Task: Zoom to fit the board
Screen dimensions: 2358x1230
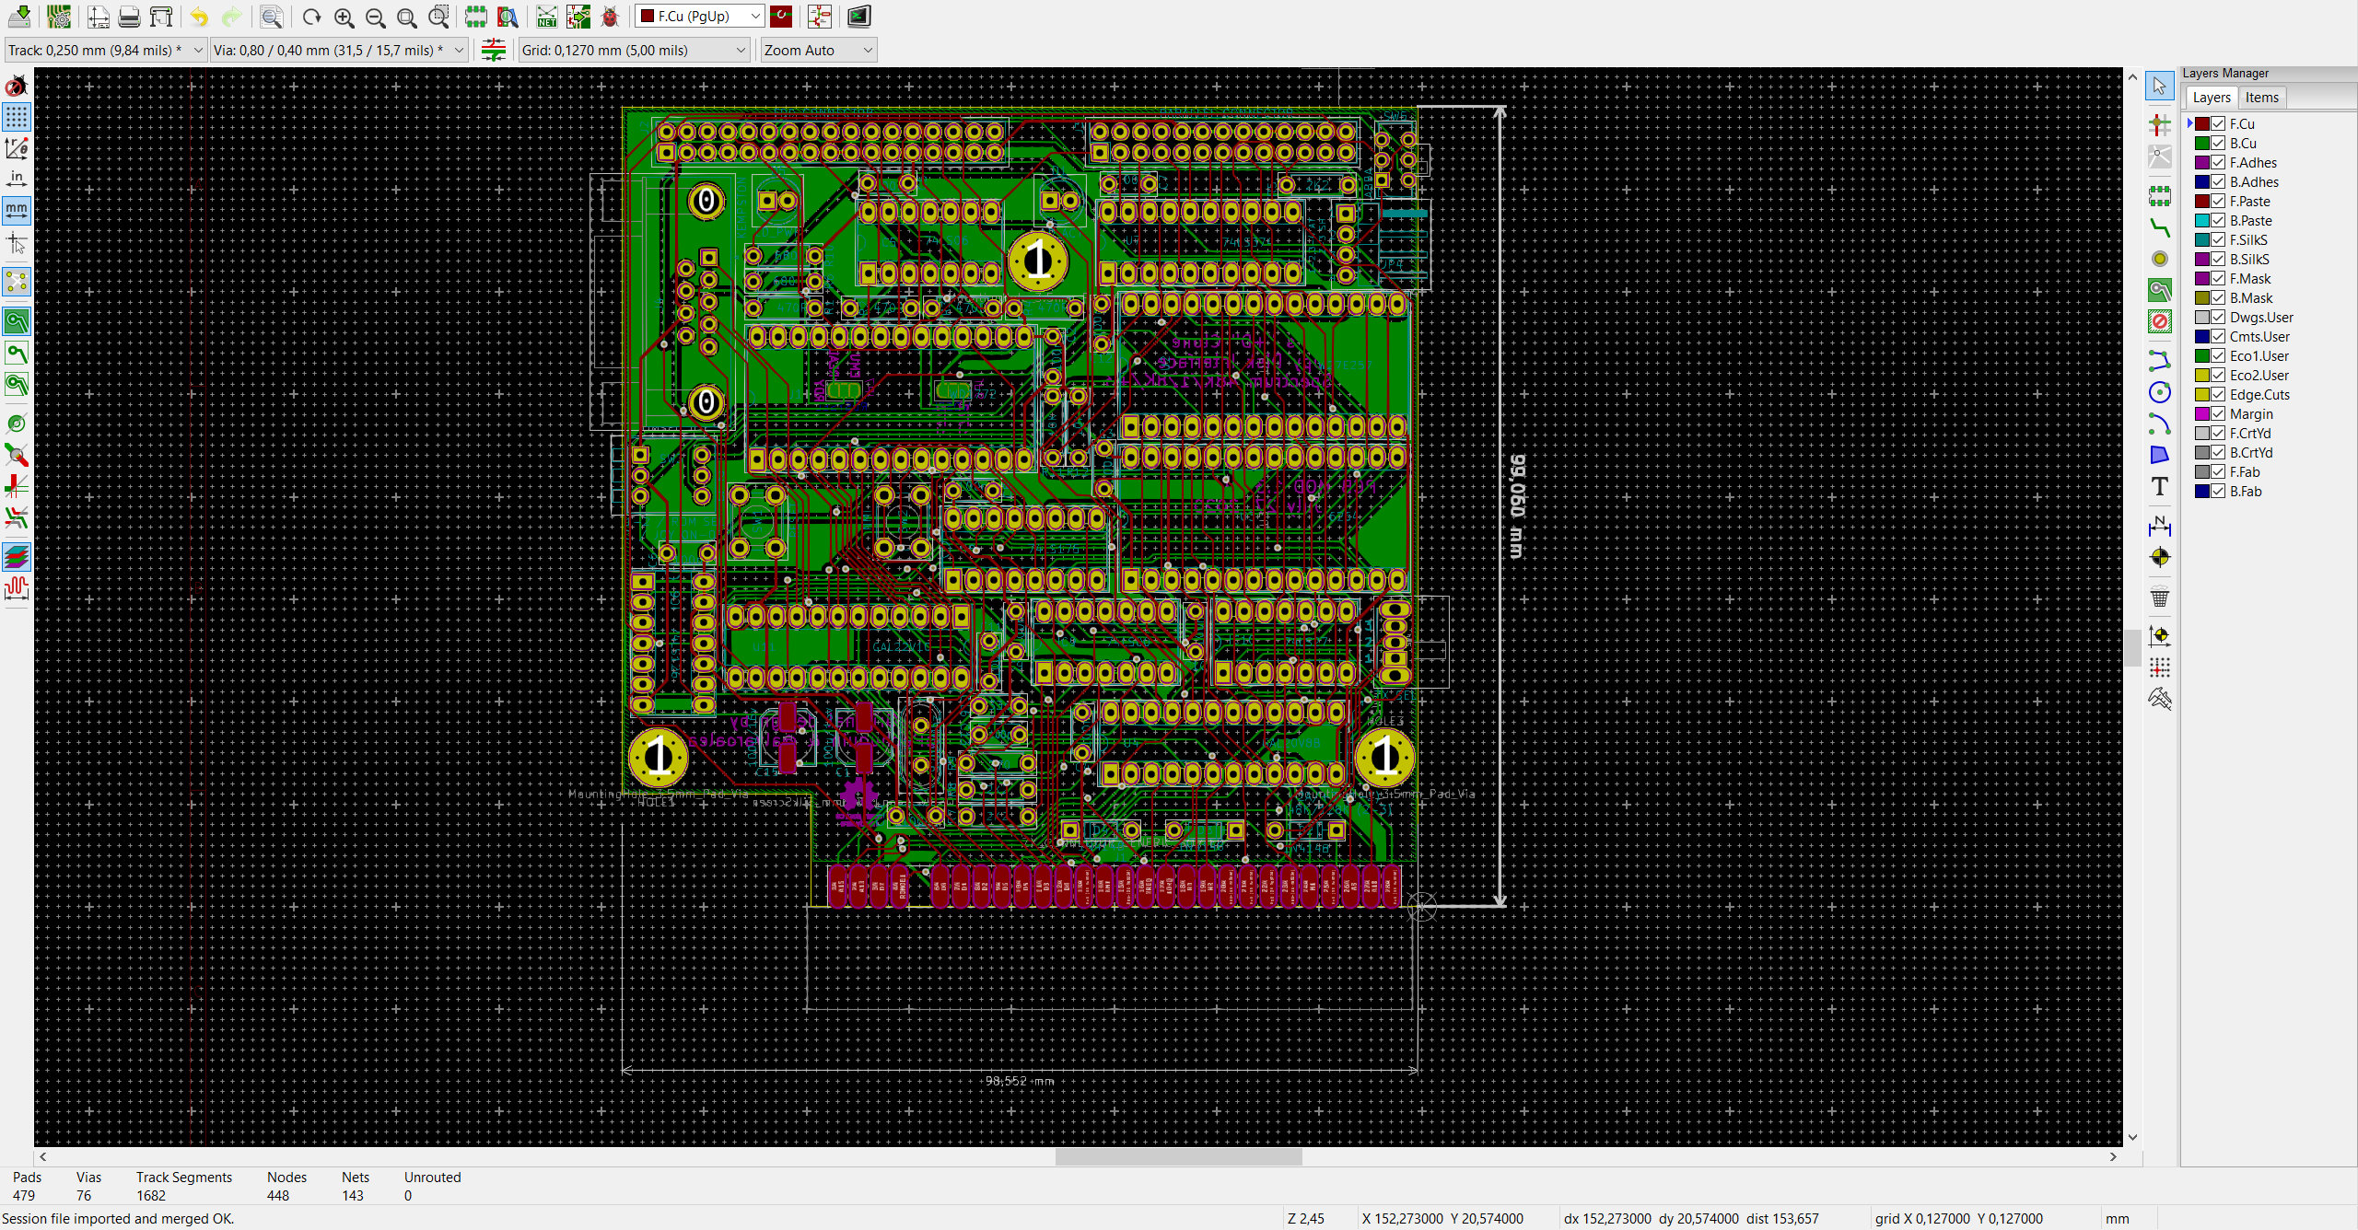Action: 406,17
